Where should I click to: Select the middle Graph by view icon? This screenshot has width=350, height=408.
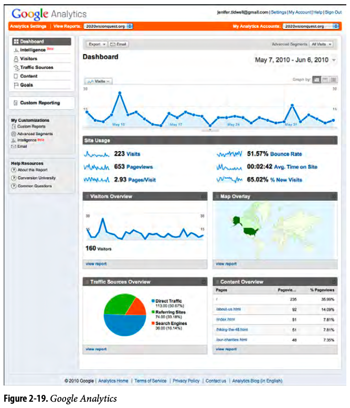point(325,80)
